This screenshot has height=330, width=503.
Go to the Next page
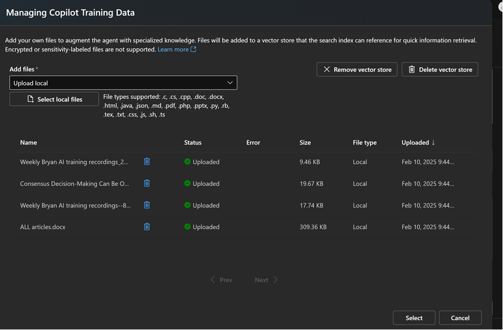click(266, 280)
